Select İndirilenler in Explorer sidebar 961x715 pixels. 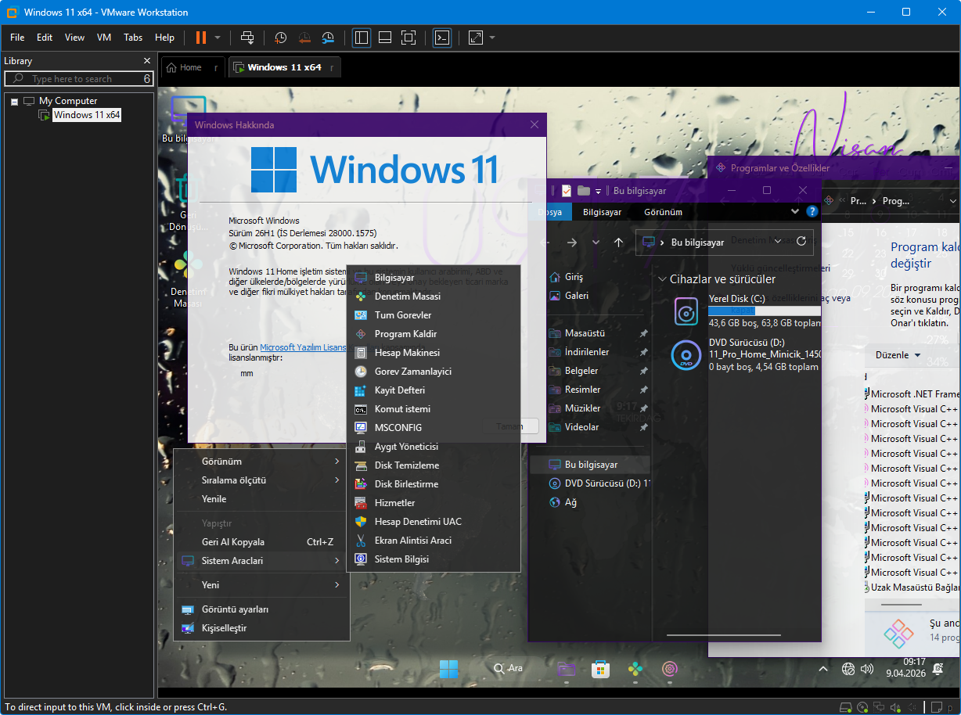(587, 352)
